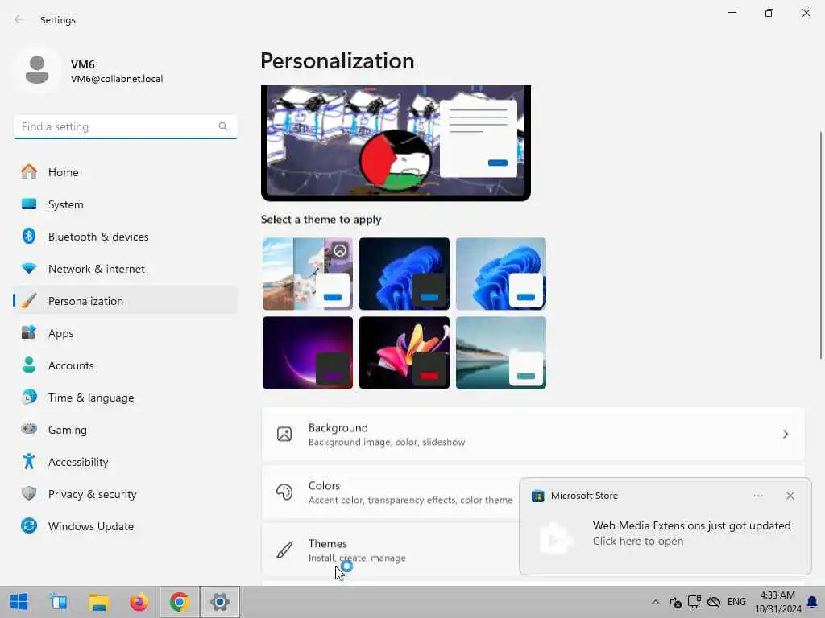
Task: Open the System settings section
Action: click(126, 204)
